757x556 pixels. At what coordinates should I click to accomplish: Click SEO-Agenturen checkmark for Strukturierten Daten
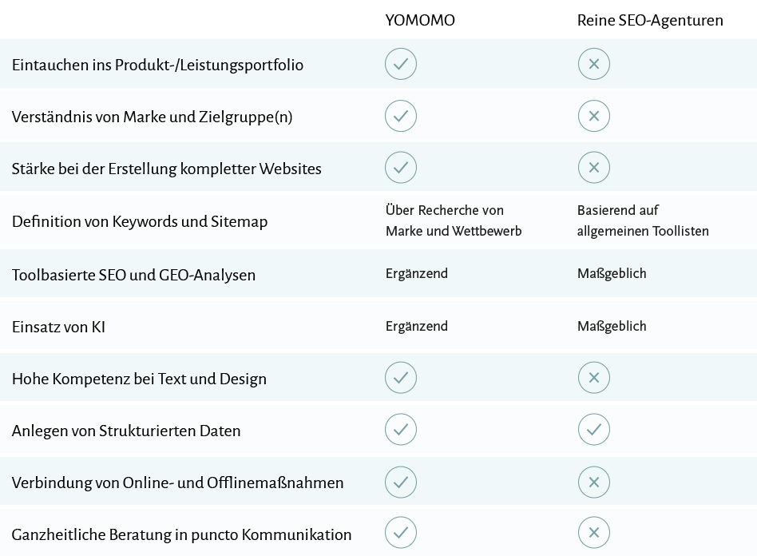tap(594, 430)
